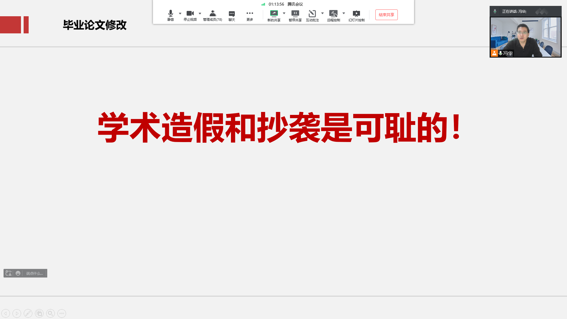567x319 pixels.
Task: Advance to the next slide
Action: point(17,313)
